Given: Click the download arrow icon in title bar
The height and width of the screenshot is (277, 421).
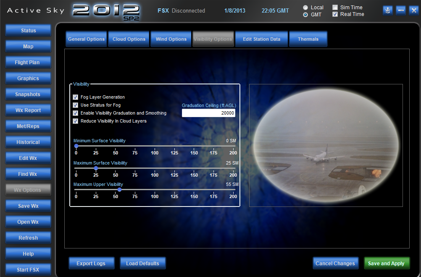Looking at the screenshot, I should click(x=387, y=10).
